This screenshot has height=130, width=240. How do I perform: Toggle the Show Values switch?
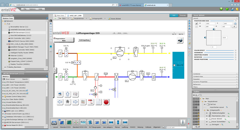tap(4, 79)
